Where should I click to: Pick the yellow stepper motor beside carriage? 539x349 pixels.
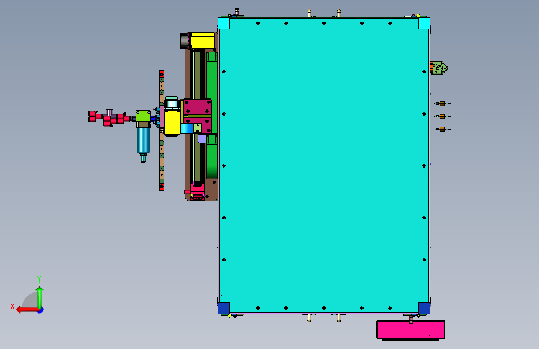(172, 121)
